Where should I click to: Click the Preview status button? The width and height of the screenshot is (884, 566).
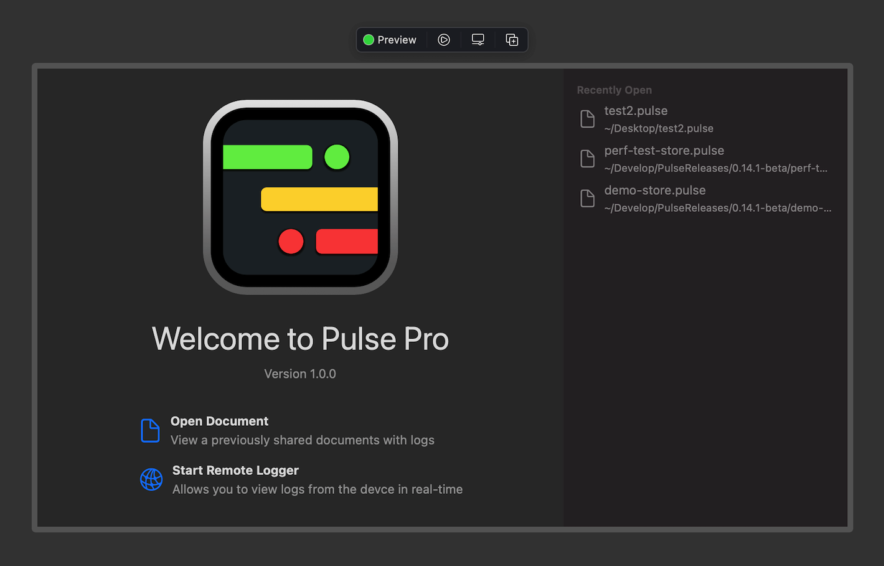pyautogui.click(x=390, y=40)
